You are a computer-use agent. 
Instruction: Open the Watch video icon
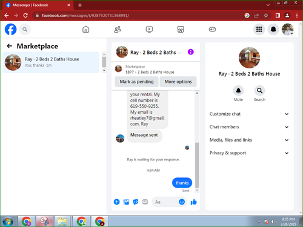click(x=149, y=30)
